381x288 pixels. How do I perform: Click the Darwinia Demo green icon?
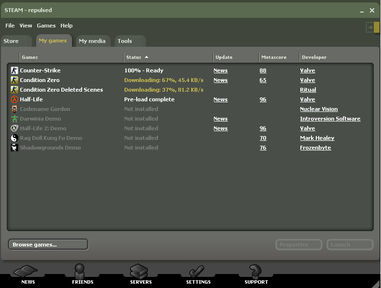point(14,119)
